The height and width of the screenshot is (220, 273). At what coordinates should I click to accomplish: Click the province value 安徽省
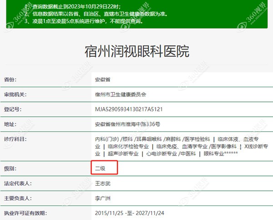click(x=102, y=80)
